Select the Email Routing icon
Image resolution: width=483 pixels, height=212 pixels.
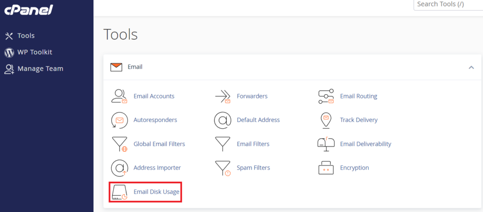(326, 96)
